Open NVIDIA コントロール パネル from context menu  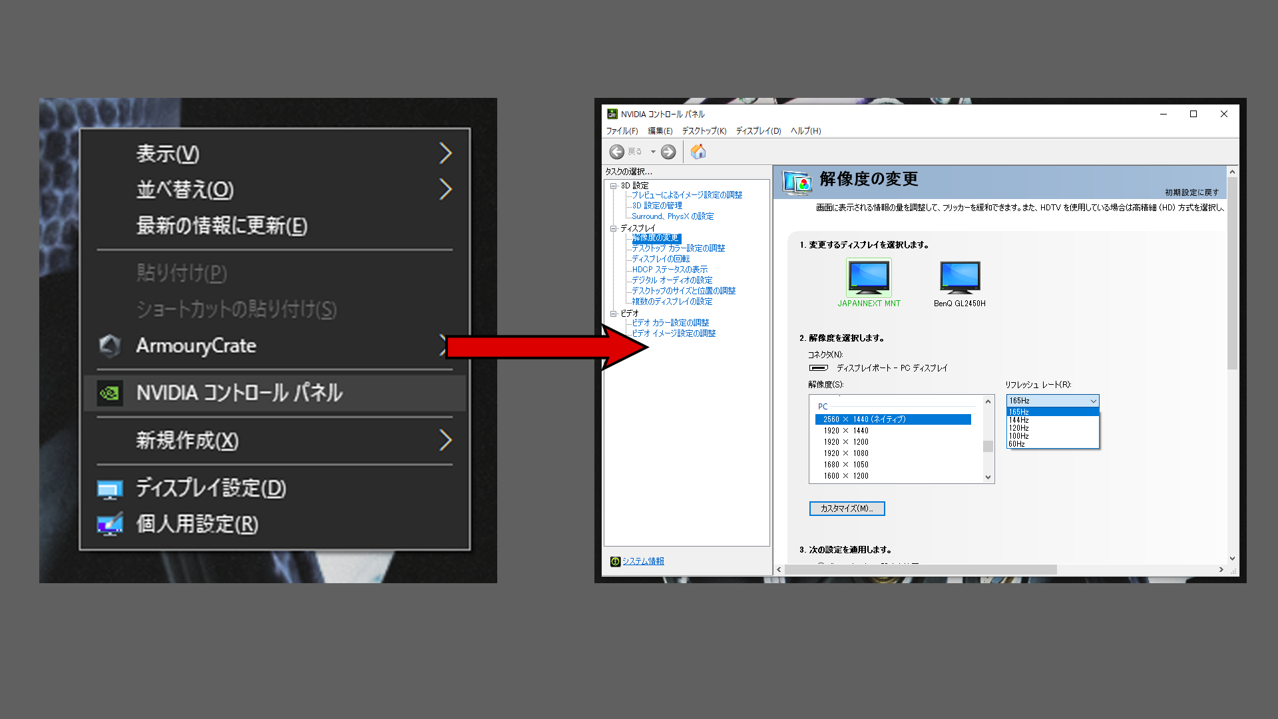pyautogui.click(x=275, y=393)
